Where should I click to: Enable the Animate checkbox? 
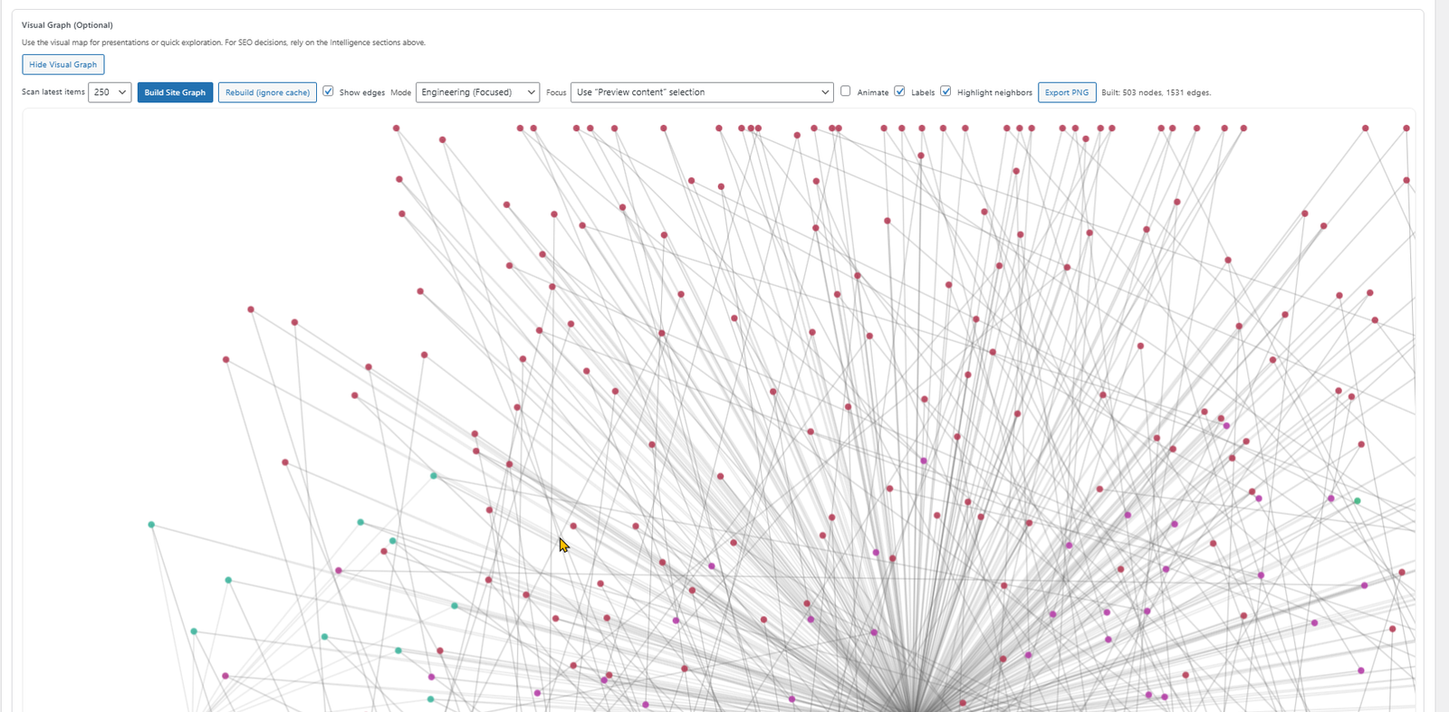[846, 91]
